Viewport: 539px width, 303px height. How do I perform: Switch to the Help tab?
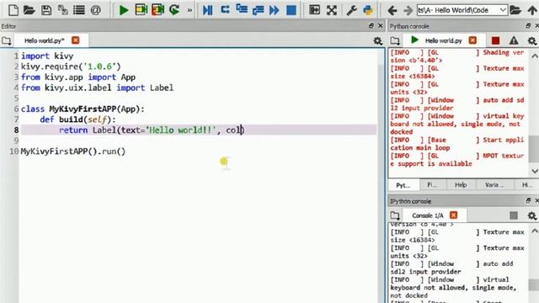tap(461, 185)
